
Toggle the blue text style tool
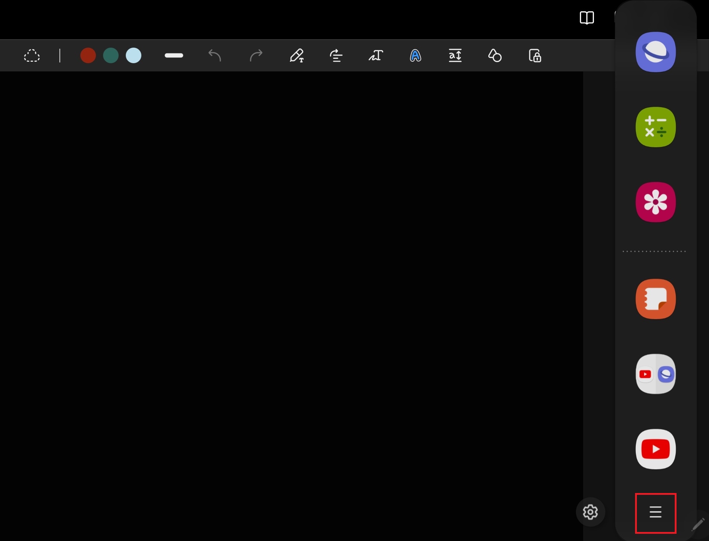[x=415, y=56]
